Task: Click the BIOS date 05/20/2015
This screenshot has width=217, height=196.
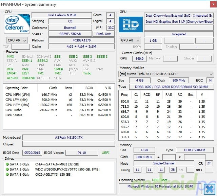Action: pos(32,153)
